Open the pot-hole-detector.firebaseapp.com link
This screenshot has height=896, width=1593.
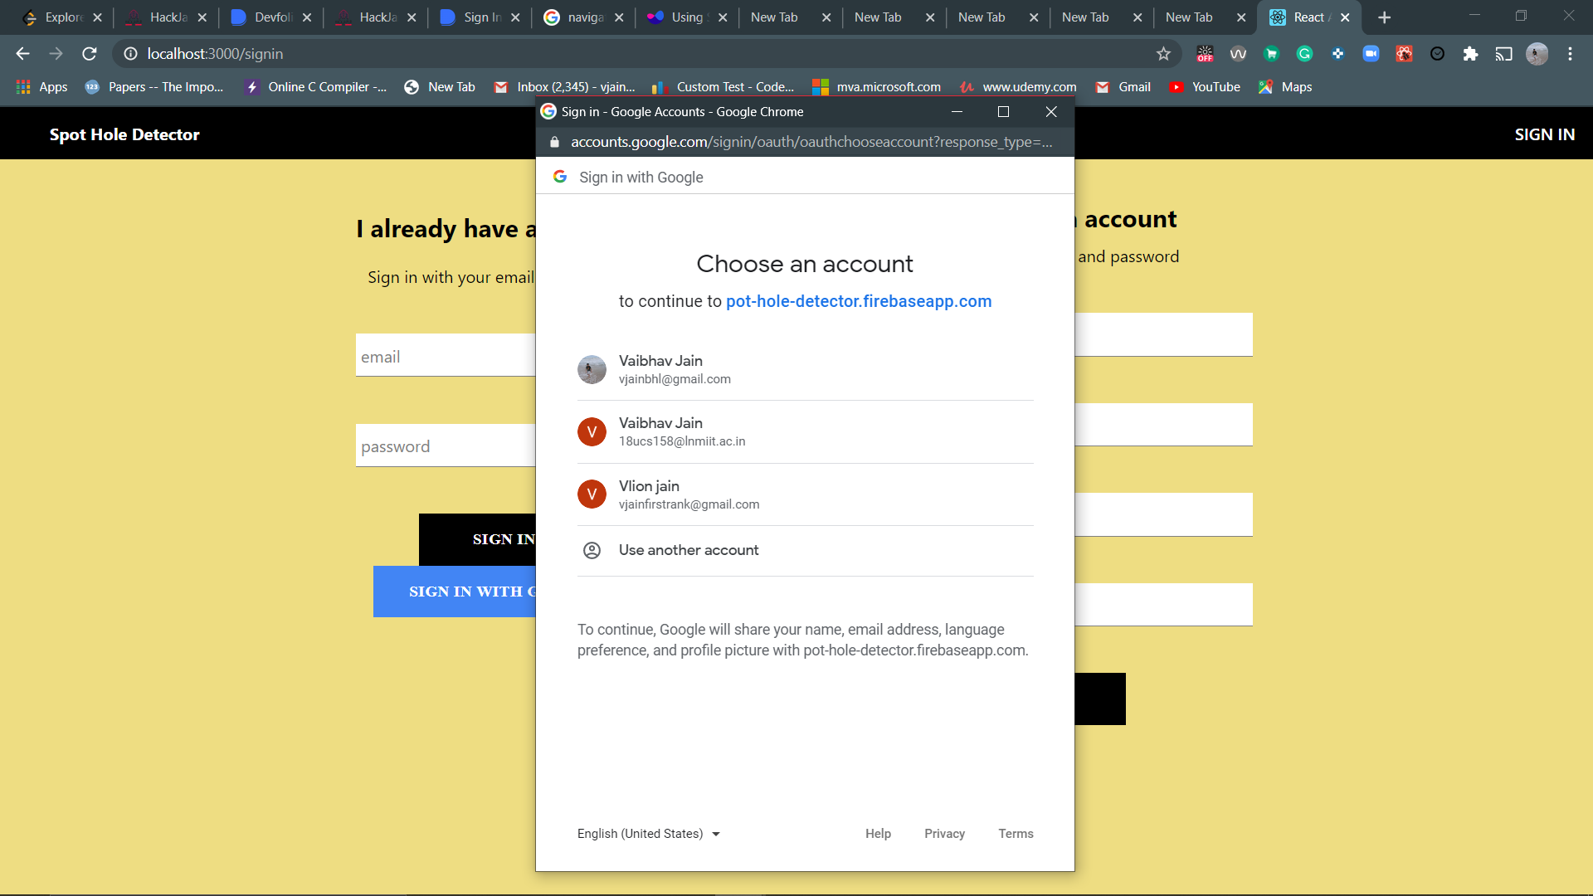click(859, 301)
